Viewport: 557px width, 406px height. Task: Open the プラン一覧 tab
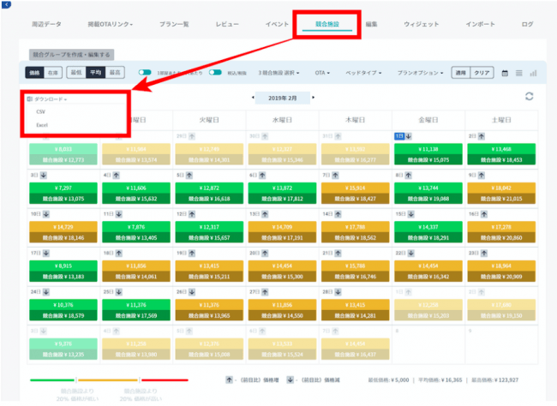click(x=174, y=24)
